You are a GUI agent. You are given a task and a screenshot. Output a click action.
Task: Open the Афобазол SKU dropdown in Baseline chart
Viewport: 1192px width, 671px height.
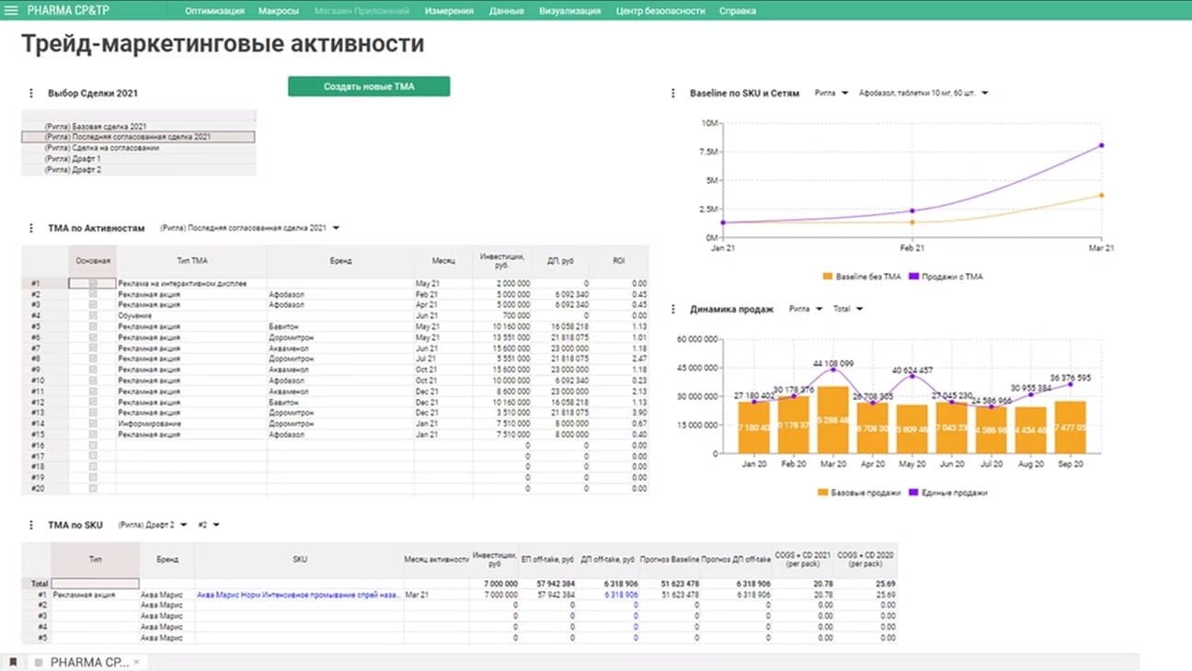pos(984,93)
